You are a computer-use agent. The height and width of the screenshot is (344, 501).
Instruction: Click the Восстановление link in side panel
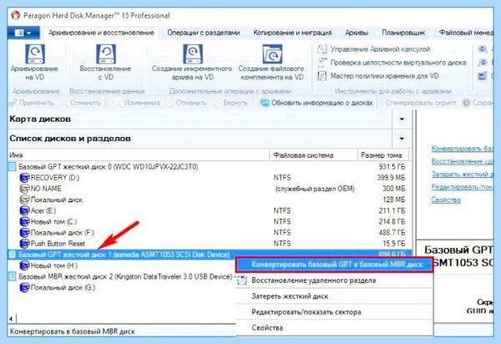click(x=462, y=161)
